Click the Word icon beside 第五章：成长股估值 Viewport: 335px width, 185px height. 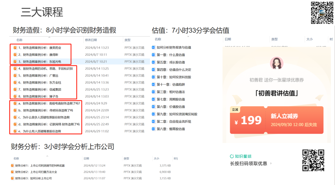click(x=154, y=62)
